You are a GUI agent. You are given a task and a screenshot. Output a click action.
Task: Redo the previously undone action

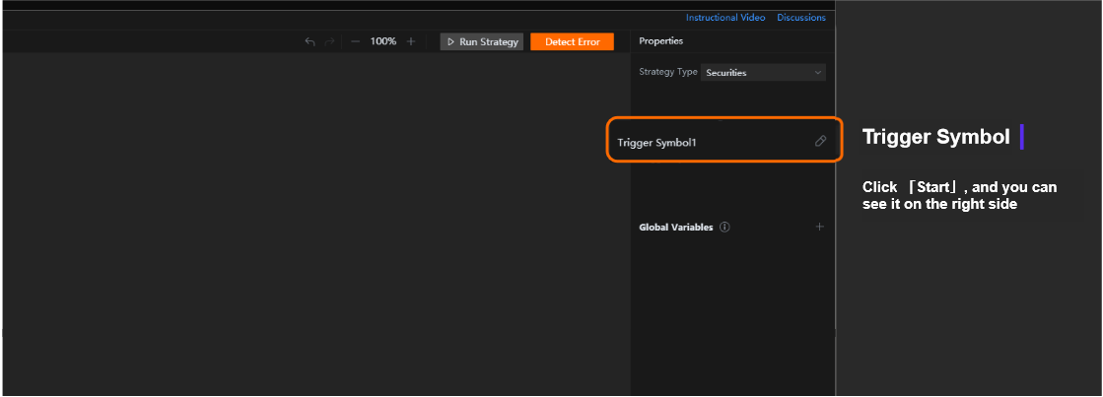(x=329, y=41)
